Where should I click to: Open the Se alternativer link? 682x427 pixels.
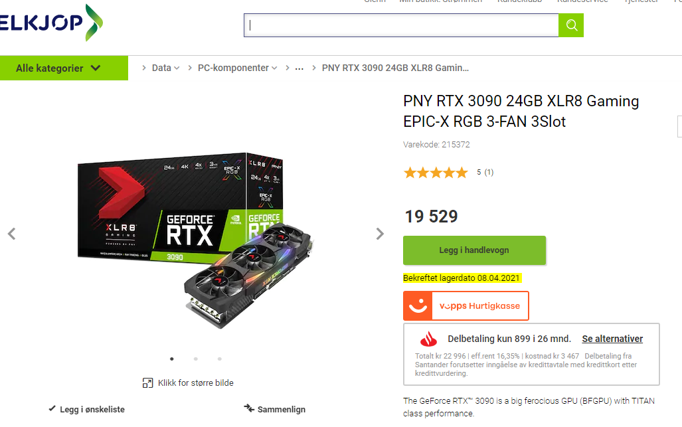coord(612,339)
